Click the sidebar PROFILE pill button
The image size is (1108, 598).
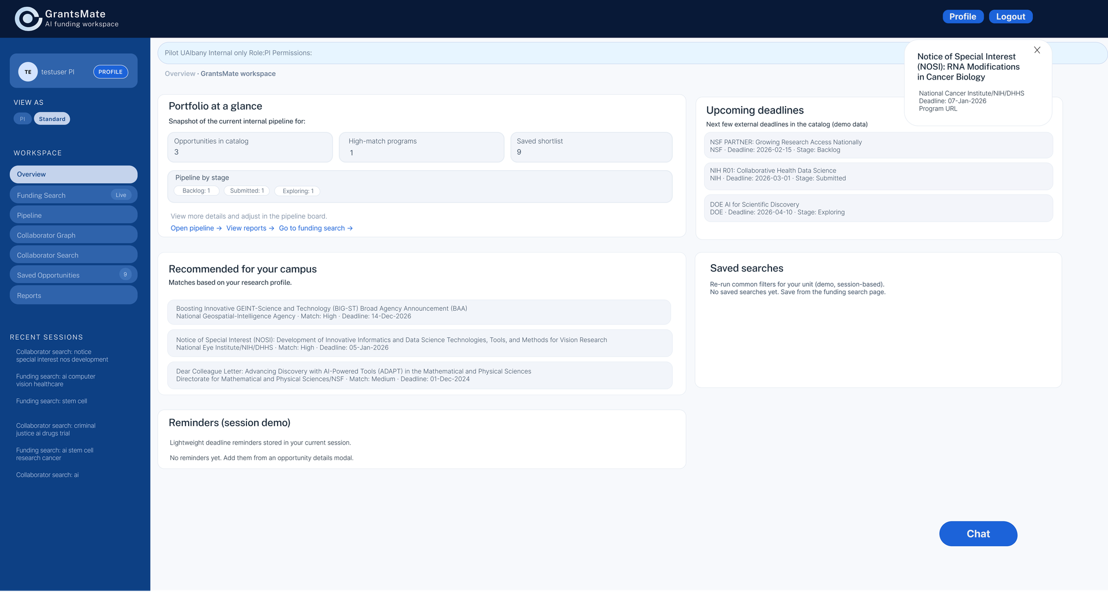[110, 72]
